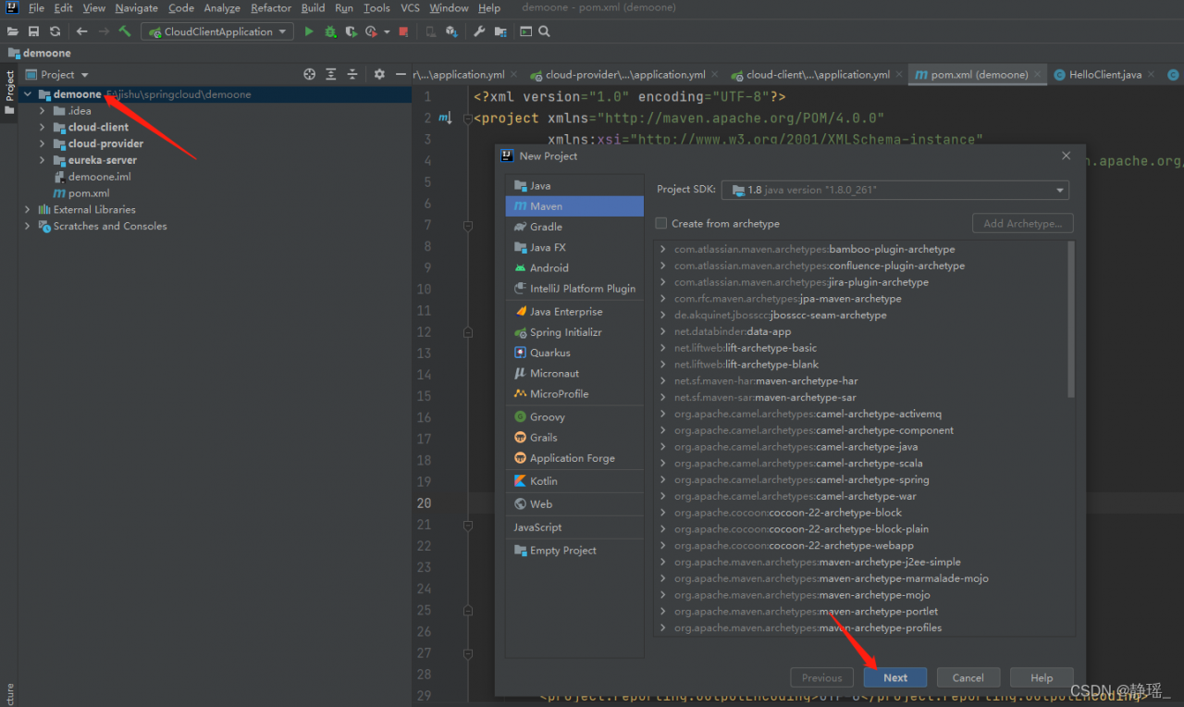Switch to the HelloClient.java tab
This screenshot has height=707, width=1184.
tap(1105, 75)
